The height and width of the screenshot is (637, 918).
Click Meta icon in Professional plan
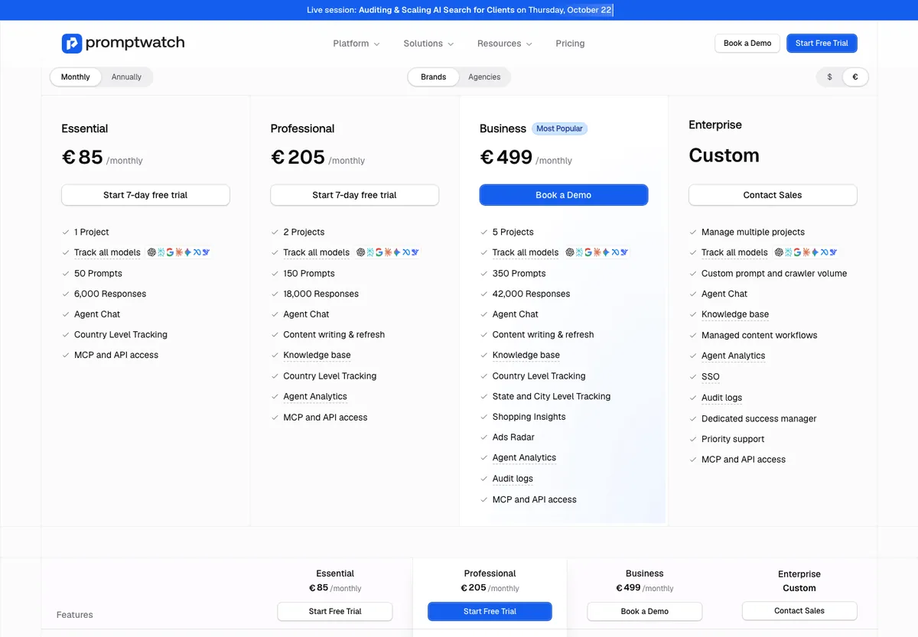click(405, 252)
